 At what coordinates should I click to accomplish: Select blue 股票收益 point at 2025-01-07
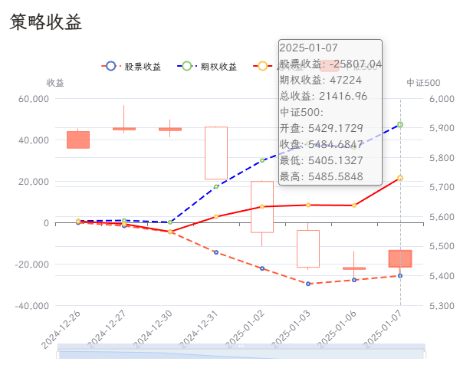click(x=400, y=276)
